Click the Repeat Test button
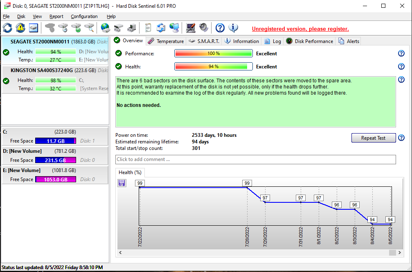Image resolution: width=412 pixels, height=272 pixels. click(x=374, y=138)
